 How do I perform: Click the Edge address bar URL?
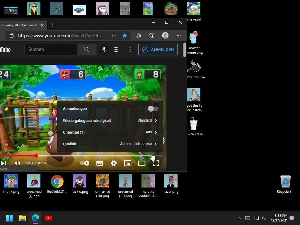tap(62, 35)
